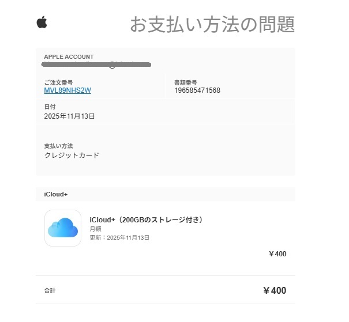Select the date 2025年11月13日
This screenshot has width=349, height=322.
[x=69, y=116]
